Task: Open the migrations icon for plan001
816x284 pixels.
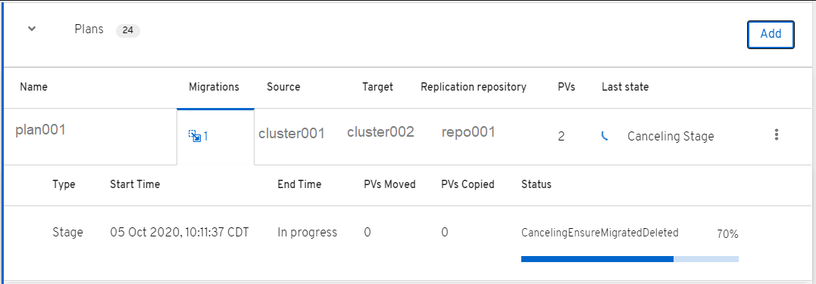Action: point(195,136)
